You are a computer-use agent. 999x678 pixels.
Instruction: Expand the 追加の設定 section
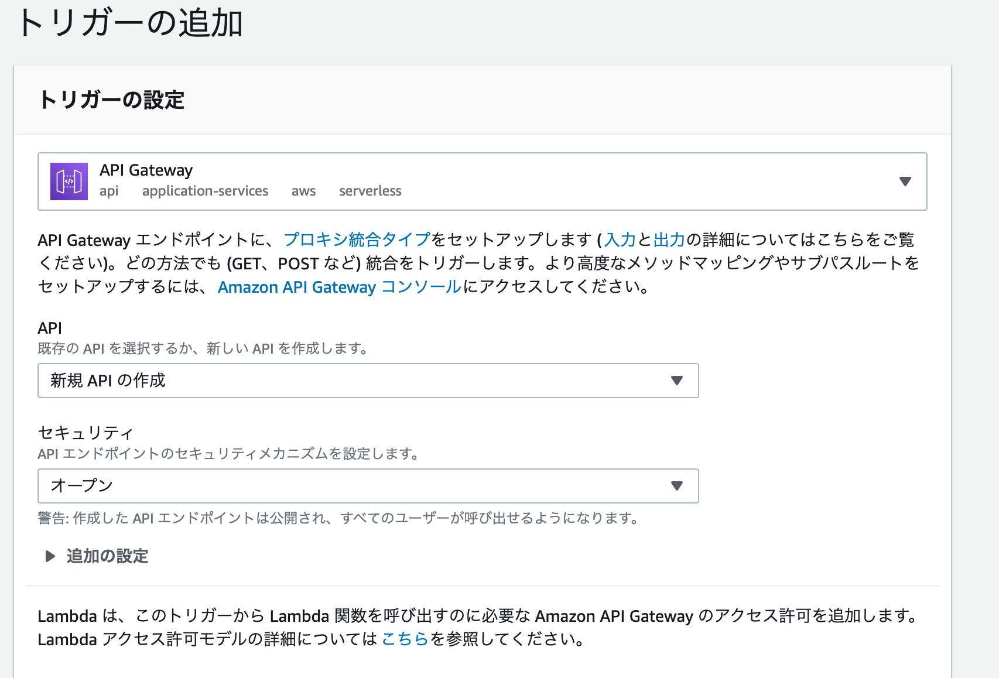coord(97,556)
